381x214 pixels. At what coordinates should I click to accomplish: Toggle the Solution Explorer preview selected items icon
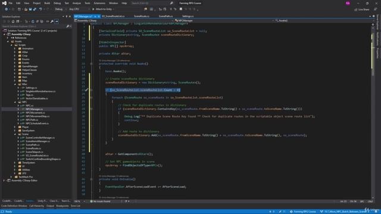coord(57,21)
